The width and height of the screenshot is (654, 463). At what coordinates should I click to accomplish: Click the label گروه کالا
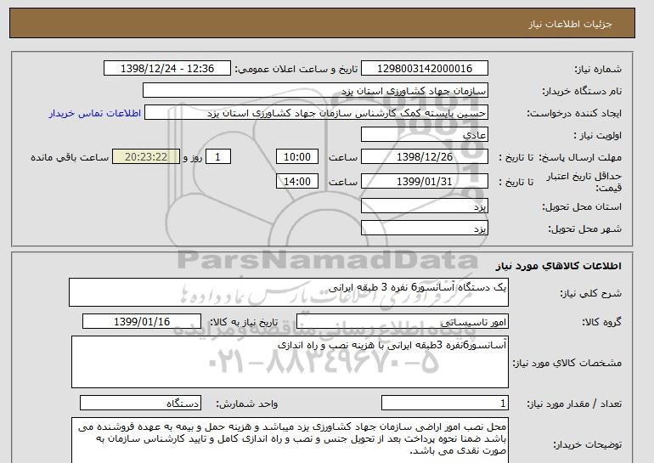[x=601, y=322]
